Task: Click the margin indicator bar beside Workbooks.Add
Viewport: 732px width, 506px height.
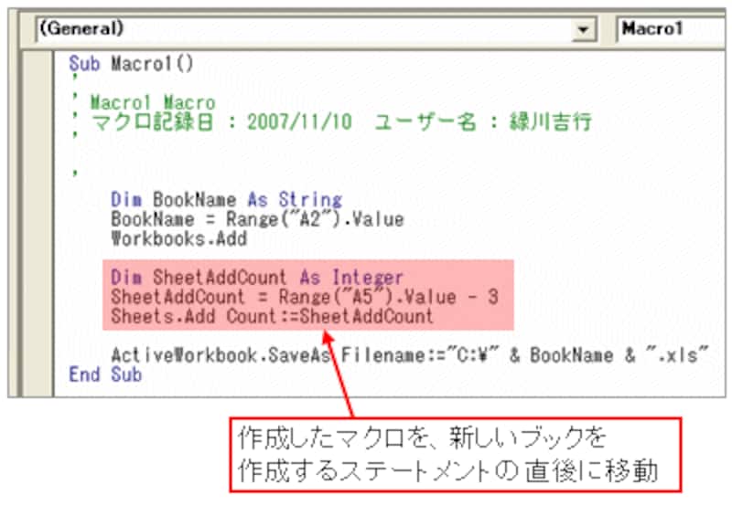Action: [x=38, y=238]
